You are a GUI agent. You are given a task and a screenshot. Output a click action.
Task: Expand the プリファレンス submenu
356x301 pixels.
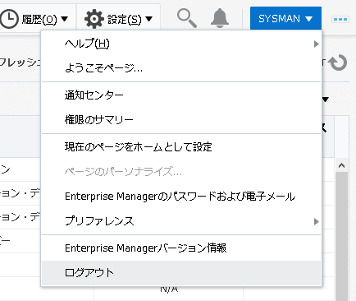tap(181, 221)
